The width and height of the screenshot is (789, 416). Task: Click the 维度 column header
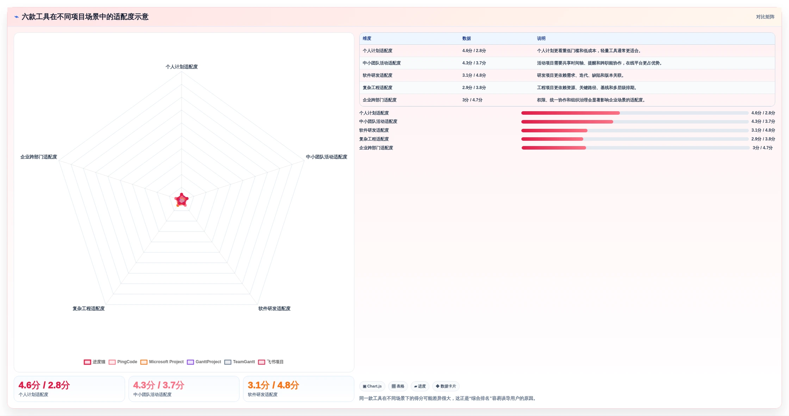tap(367, 38)
